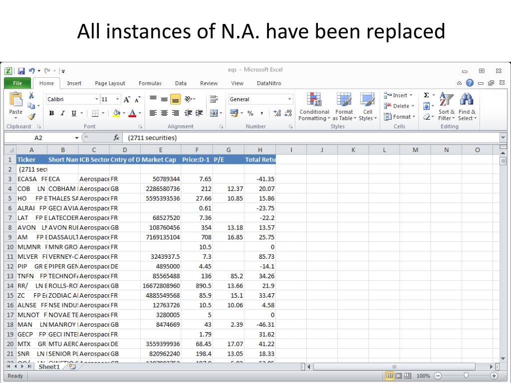Open Excel Help question mark icon
Image resolution: width=511 pixels, height=383 pixels.
point(470,83)
